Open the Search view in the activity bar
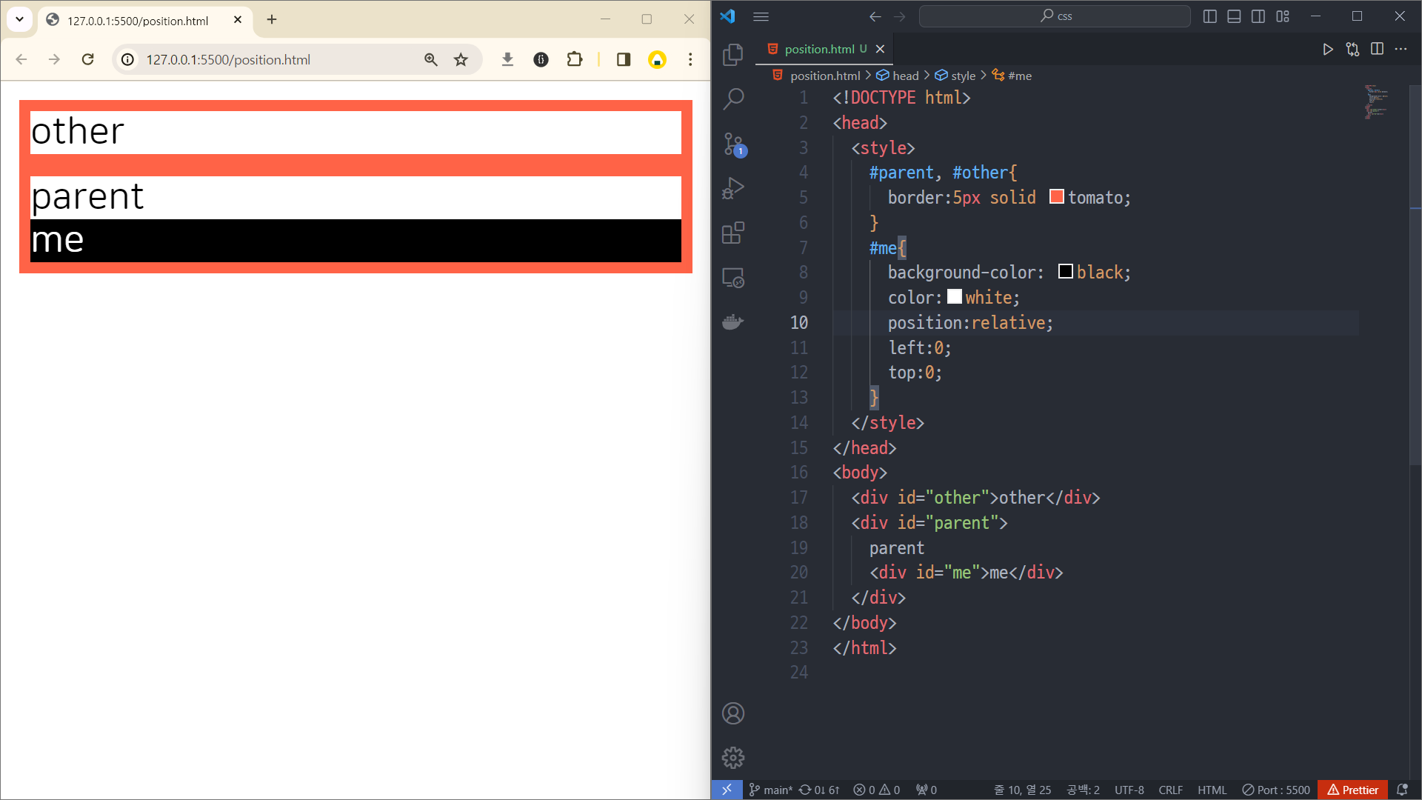 [732, 99]
